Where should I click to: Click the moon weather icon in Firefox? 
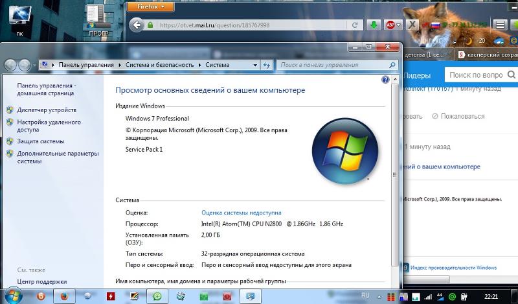(469, 41)
